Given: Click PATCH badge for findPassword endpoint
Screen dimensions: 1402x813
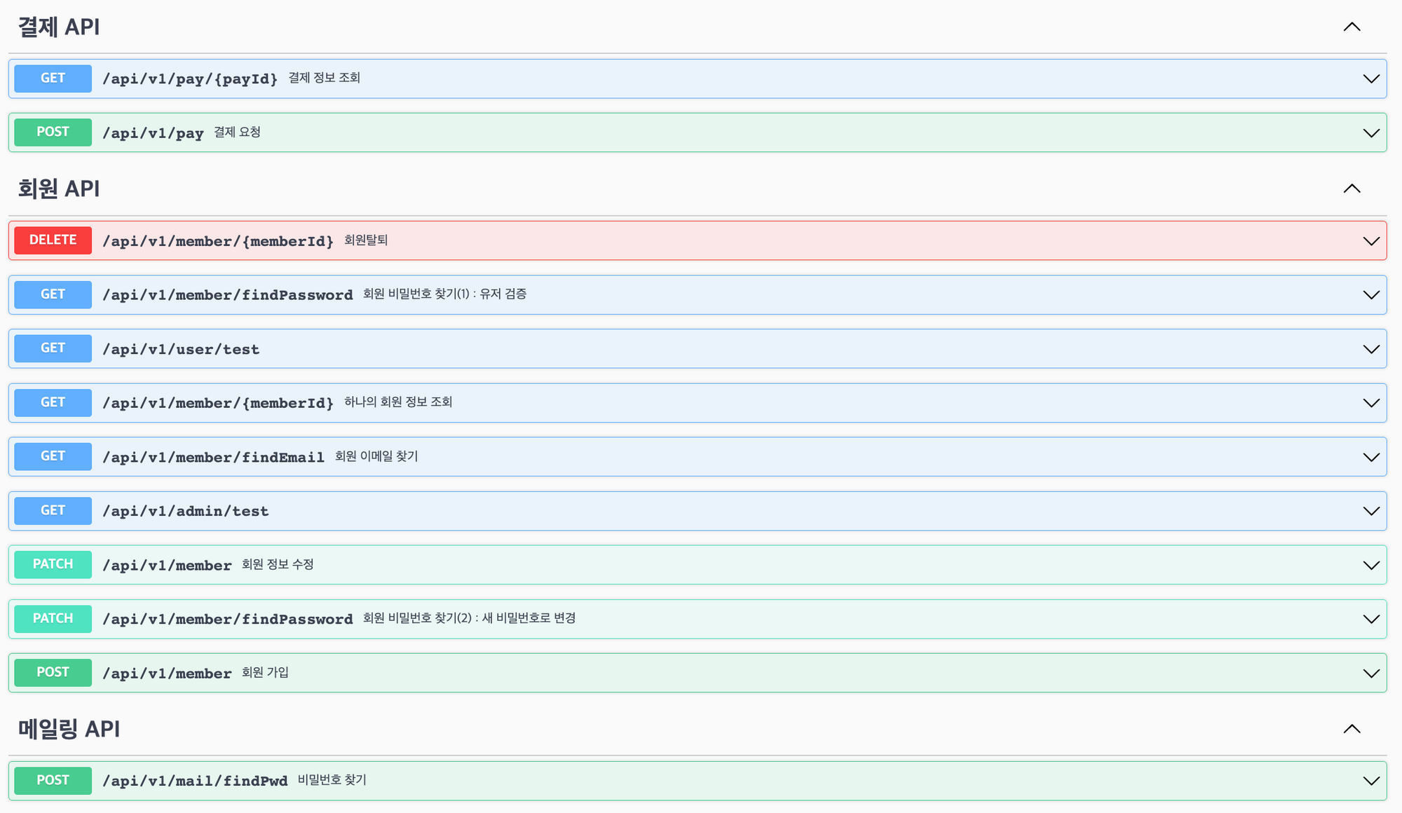Looking at the screenshot, I should coord(53,619).
